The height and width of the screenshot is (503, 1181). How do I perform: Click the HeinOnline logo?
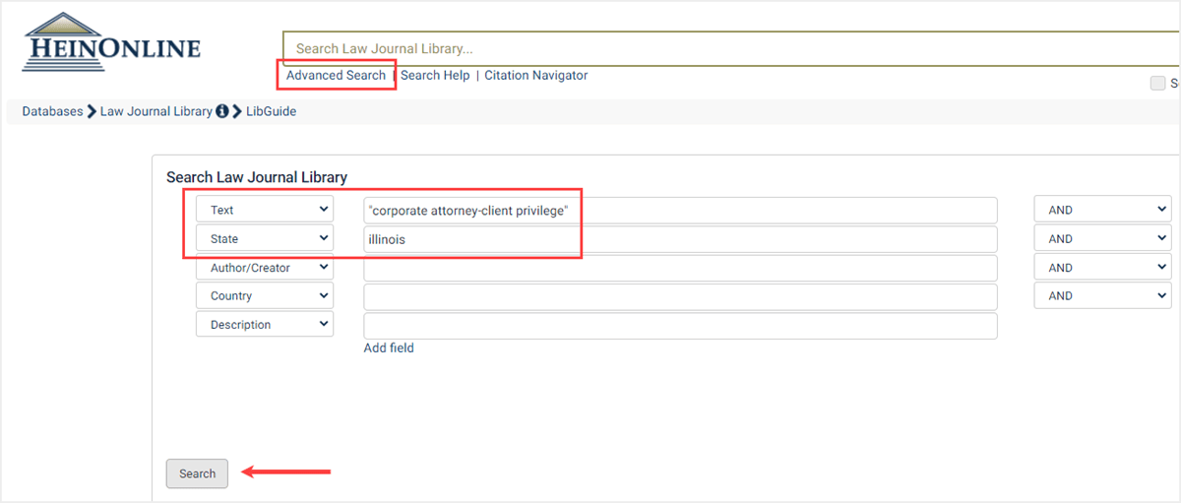point(111,42)
